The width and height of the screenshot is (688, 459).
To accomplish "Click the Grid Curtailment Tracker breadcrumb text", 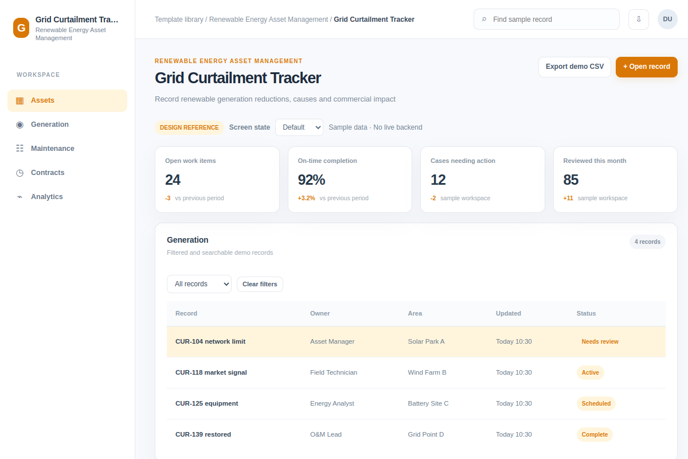I will [374, 20].
